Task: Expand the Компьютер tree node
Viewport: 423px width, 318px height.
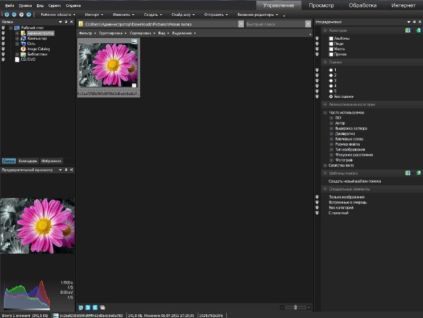Action: (17, 39)
